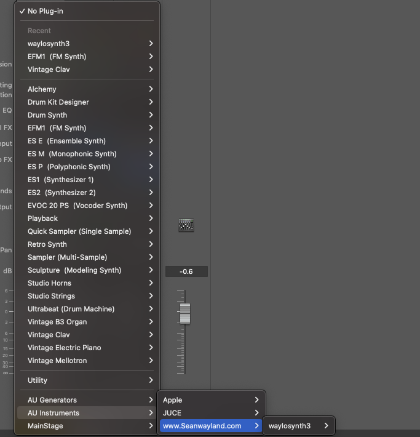Open the Alchemy instrument submenu
Screen dimensions: 420x437
click(x=87, y=89)
